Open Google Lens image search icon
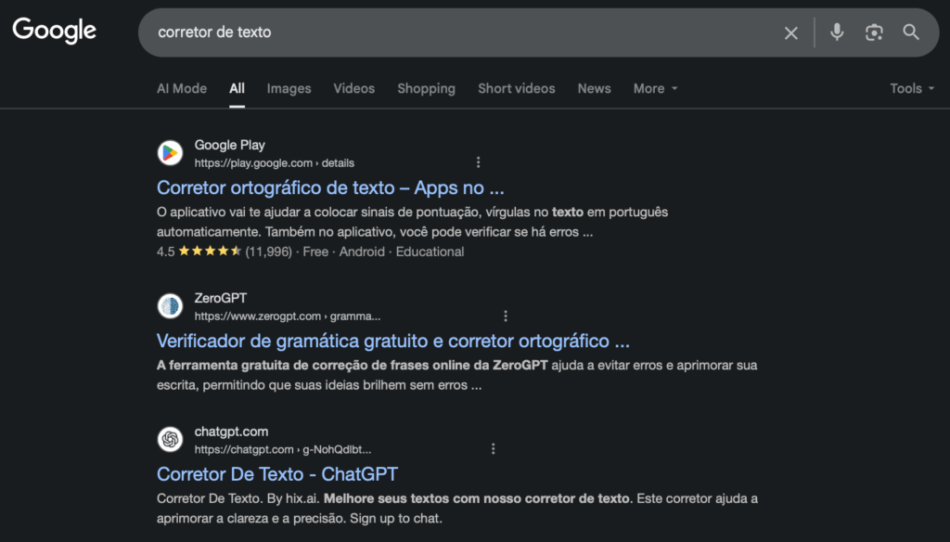The image size is (950, 542). tap(874, 32)
